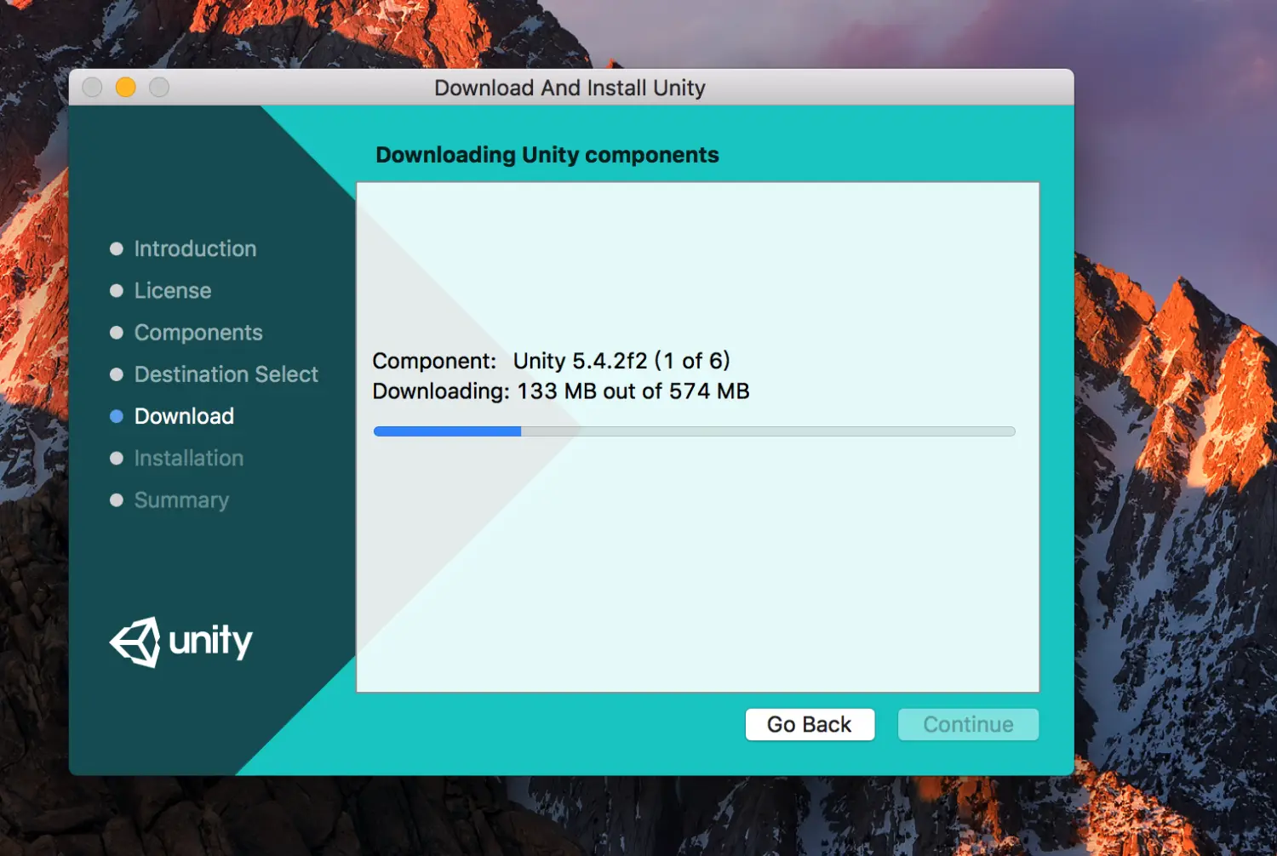The image size is (1277, 856).
Task: Select the License step in sidebar
Action: 161,290
